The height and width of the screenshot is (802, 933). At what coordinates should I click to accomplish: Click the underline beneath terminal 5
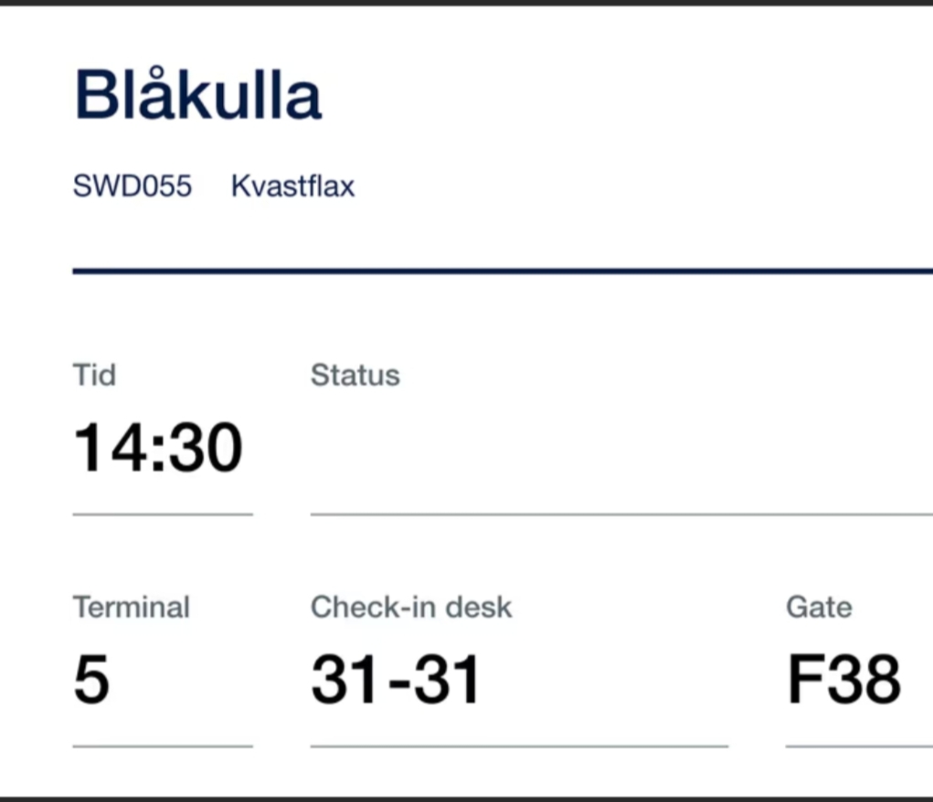click(163, 746)
